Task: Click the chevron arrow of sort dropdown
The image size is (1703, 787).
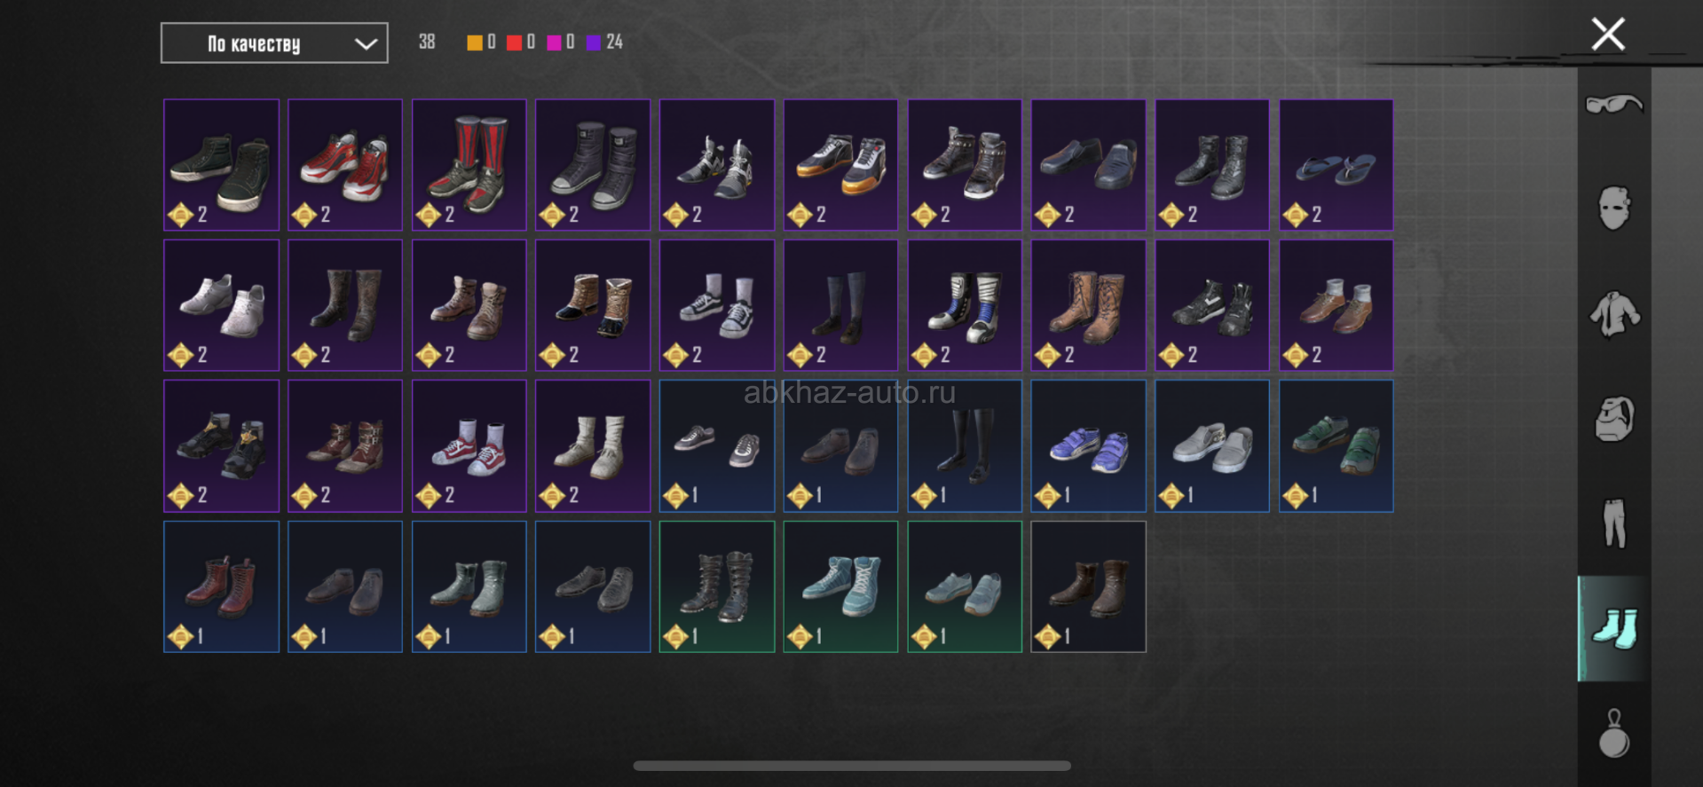Action: [x=366, y=44]
